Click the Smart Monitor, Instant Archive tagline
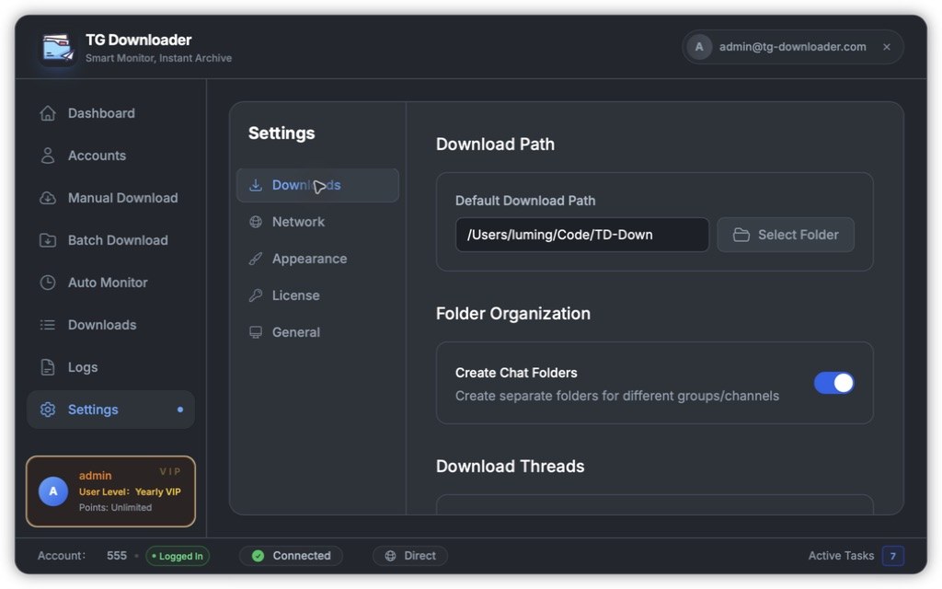The width and height of the screenshot is (942, 589). coord(158,58)
